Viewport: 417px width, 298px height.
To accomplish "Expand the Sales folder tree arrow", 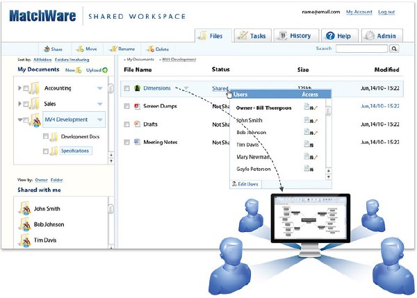I will point(19,104).
